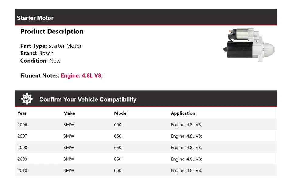Select the 2009 year cell
This screenshot has width=292, height=185.
(x=22, y=159)
